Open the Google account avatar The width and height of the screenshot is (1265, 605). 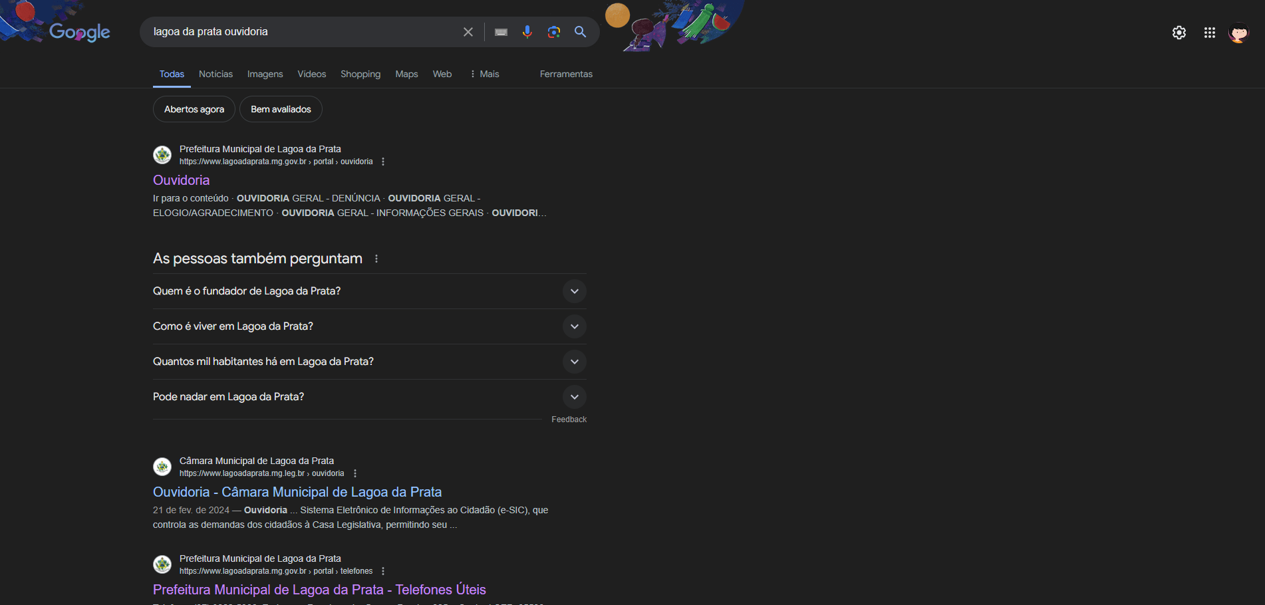[x=1238, y=33]
